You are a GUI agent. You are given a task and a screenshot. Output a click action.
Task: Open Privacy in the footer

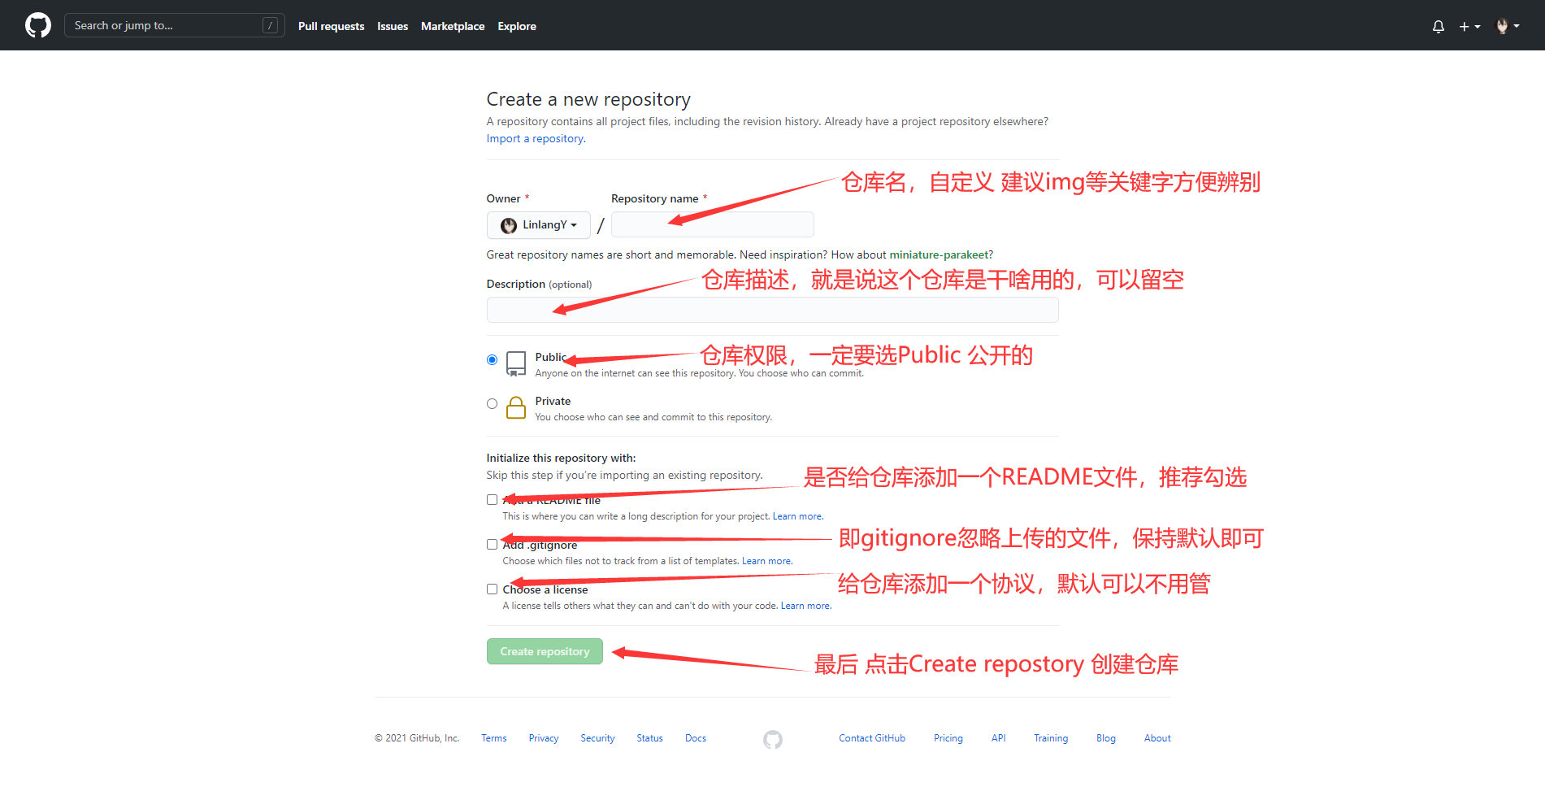[x=544, y=738]
